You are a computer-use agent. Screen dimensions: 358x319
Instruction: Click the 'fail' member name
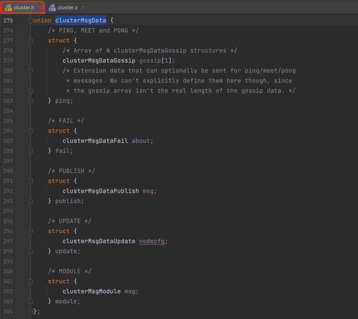click(x=62, y=151)
